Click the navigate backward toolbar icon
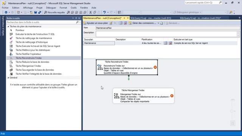This screenshot has height=136, width=242. [x=6, y=12]
